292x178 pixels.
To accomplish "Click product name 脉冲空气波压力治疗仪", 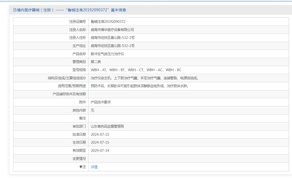I will (107, 54).
